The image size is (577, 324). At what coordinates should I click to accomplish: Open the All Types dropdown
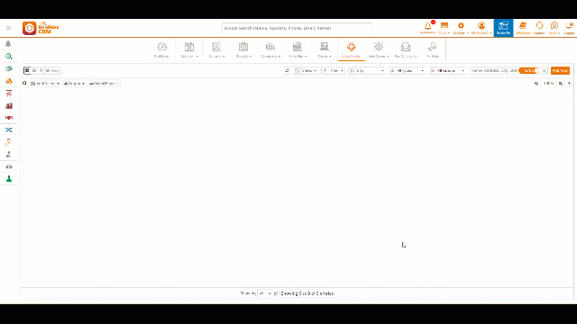pos(407,70)
